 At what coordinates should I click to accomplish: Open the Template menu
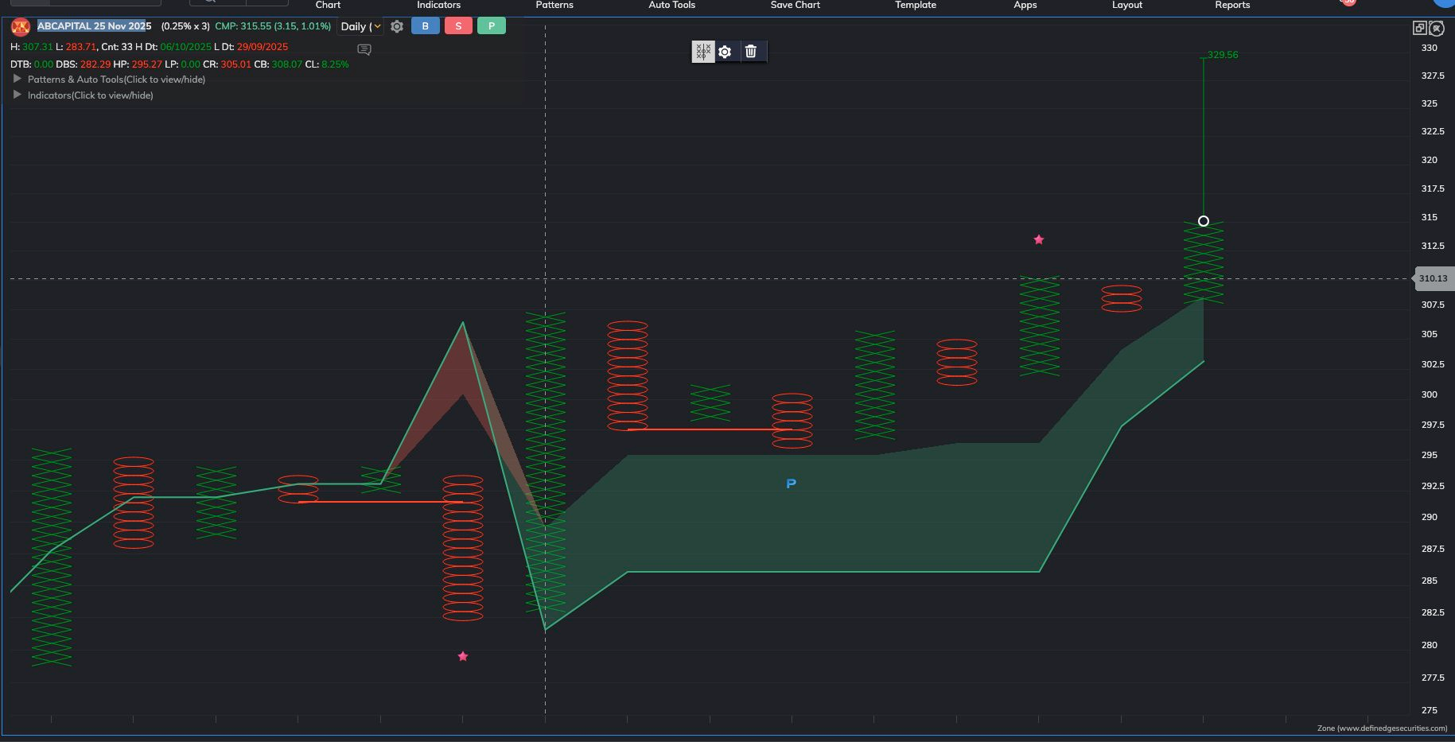[915, 5]
